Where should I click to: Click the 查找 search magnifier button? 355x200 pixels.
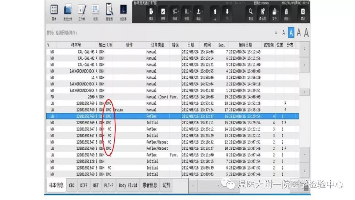250,14
